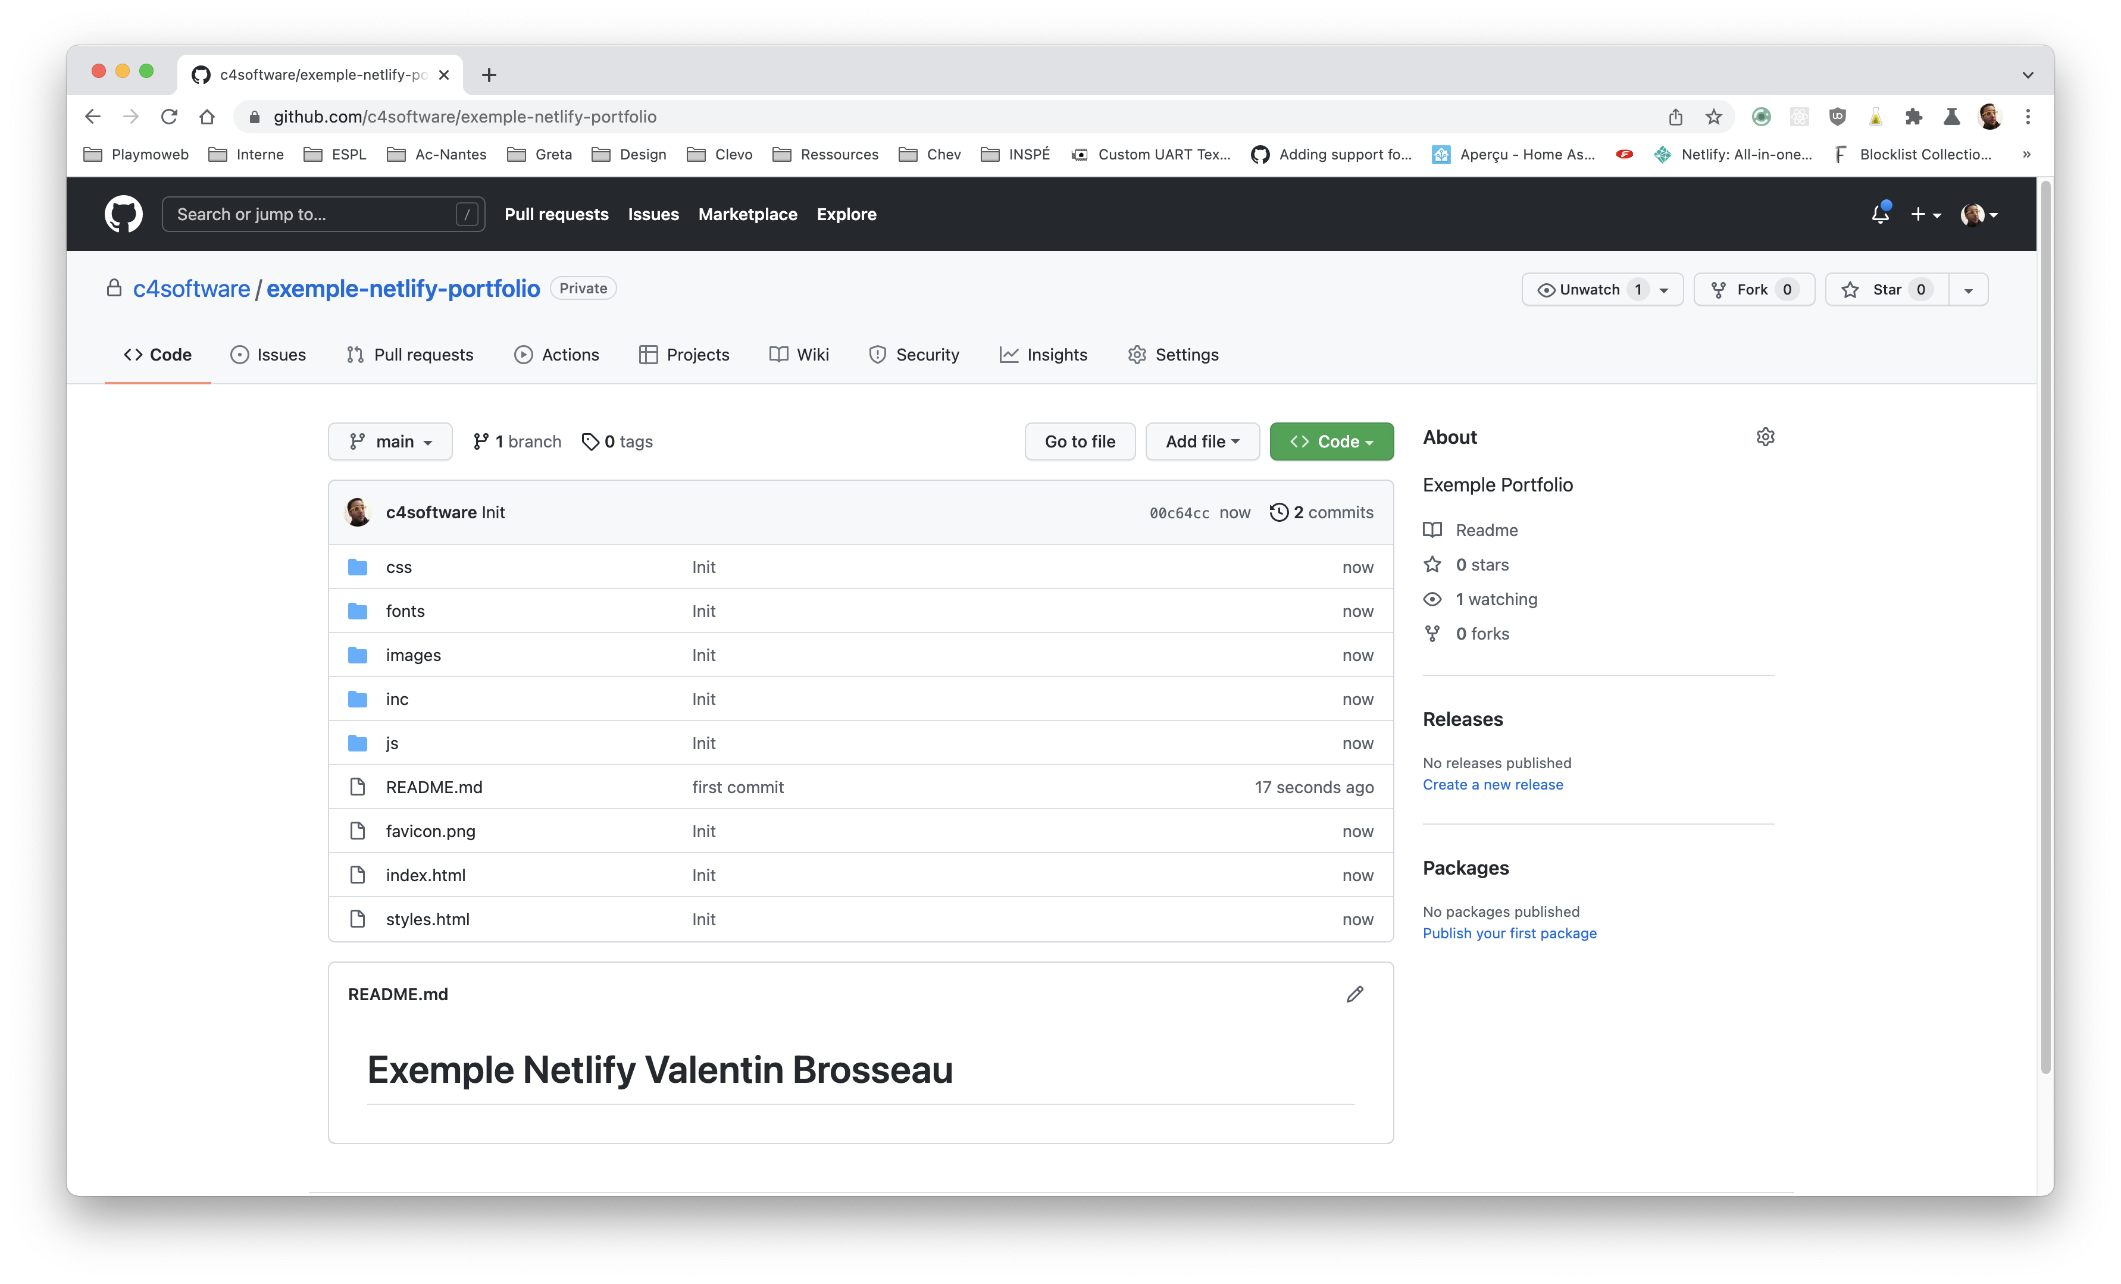2121x1284 pixels.
Task: Switch to the Actions tab
Action: (556, 355)
